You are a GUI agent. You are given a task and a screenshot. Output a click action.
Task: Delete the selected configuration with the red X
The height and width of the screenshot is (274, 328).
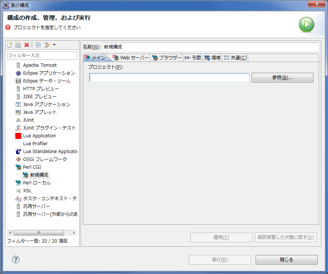click(x=26, y=45)
